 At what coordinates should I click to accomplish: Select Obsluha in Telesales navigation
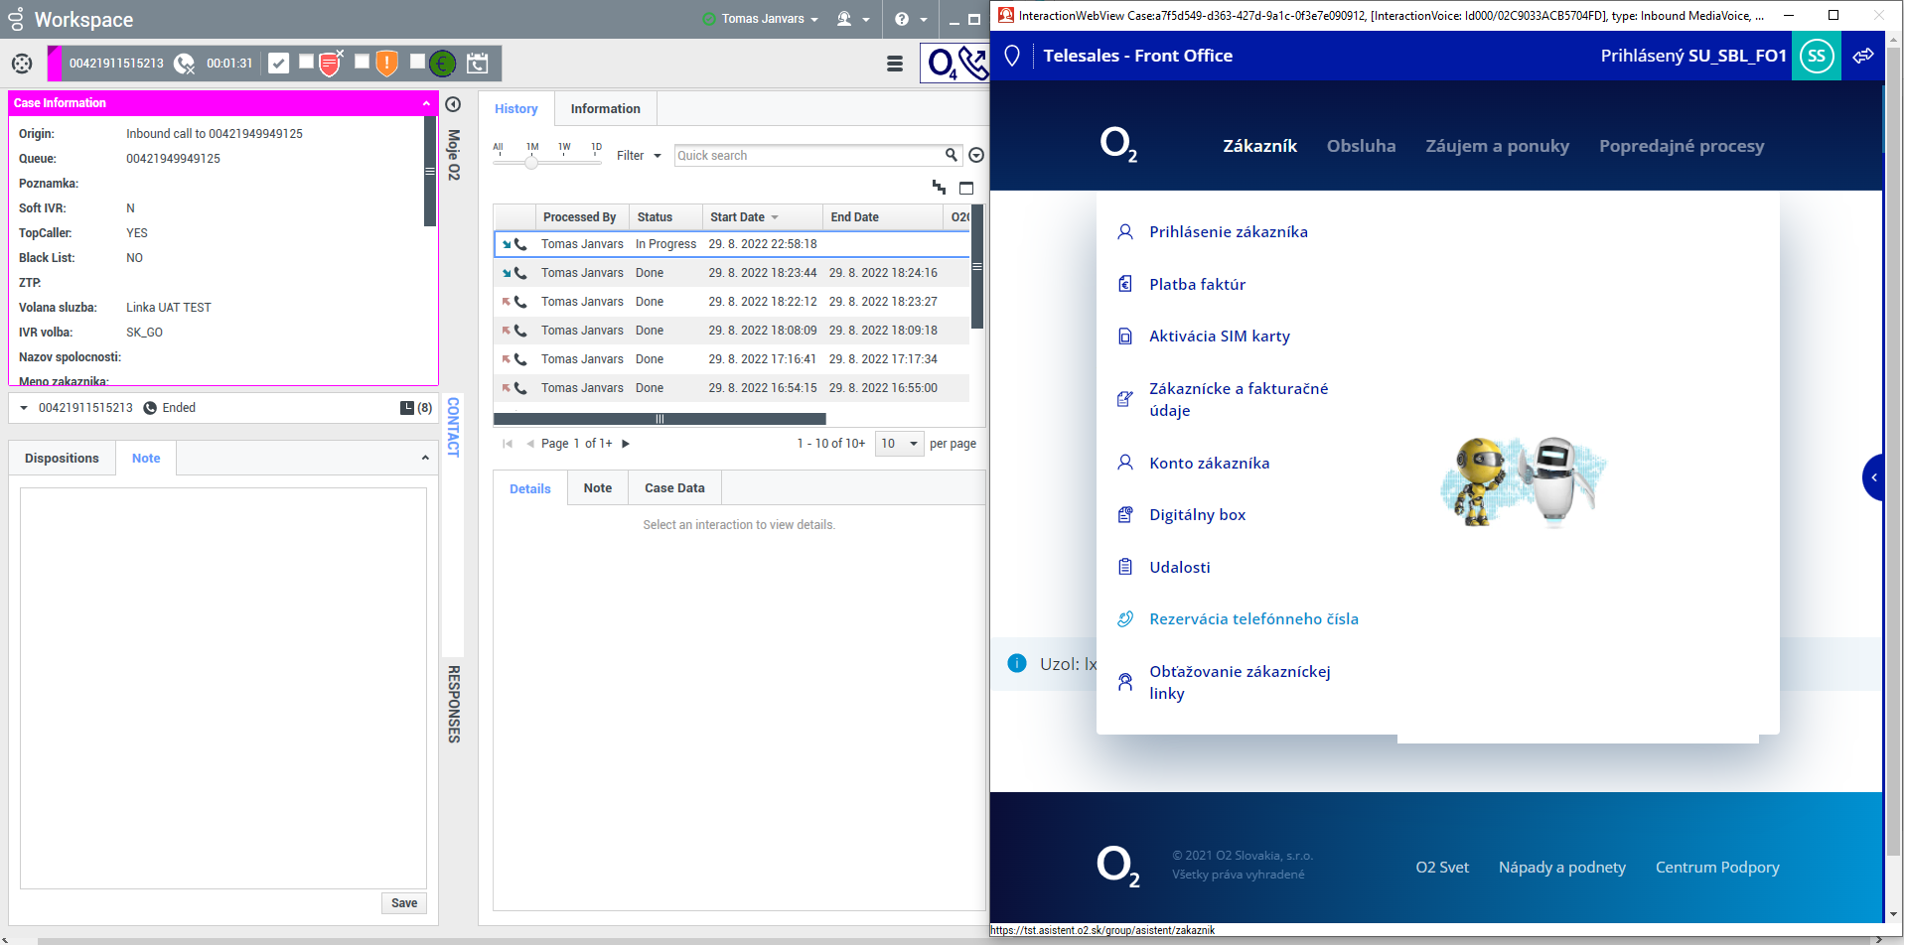[1361, 146]
